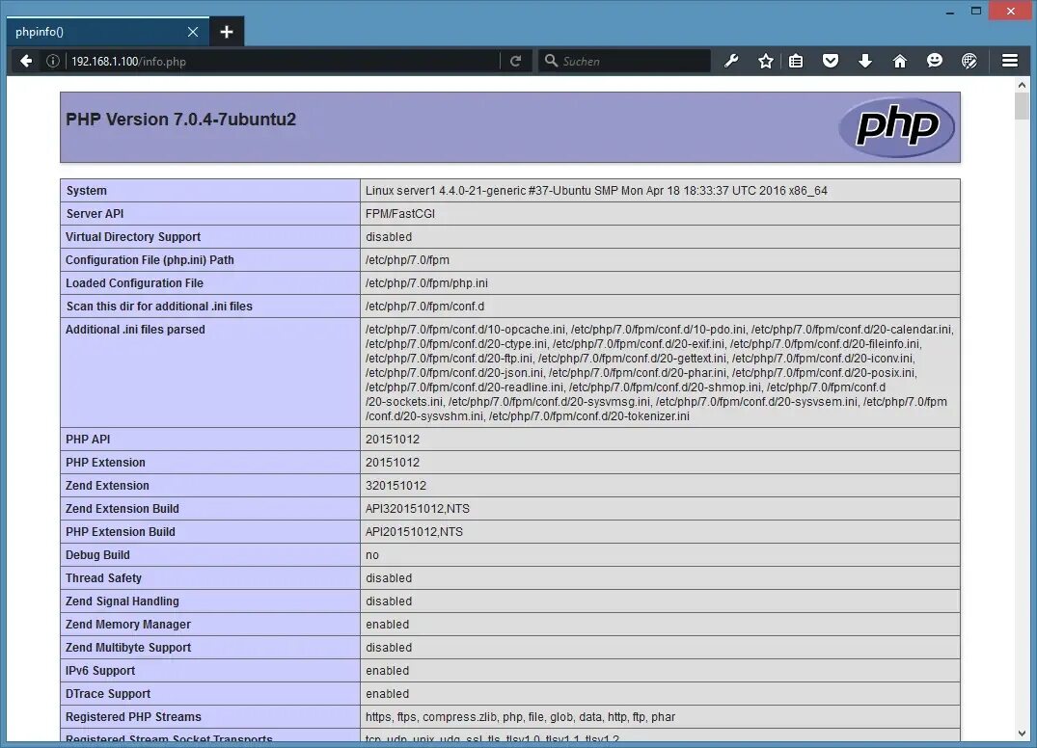Image resolution: width=1037 pixels, height=748 pixels.
Task: Click the globe toolbar icon
Action: 969,61
